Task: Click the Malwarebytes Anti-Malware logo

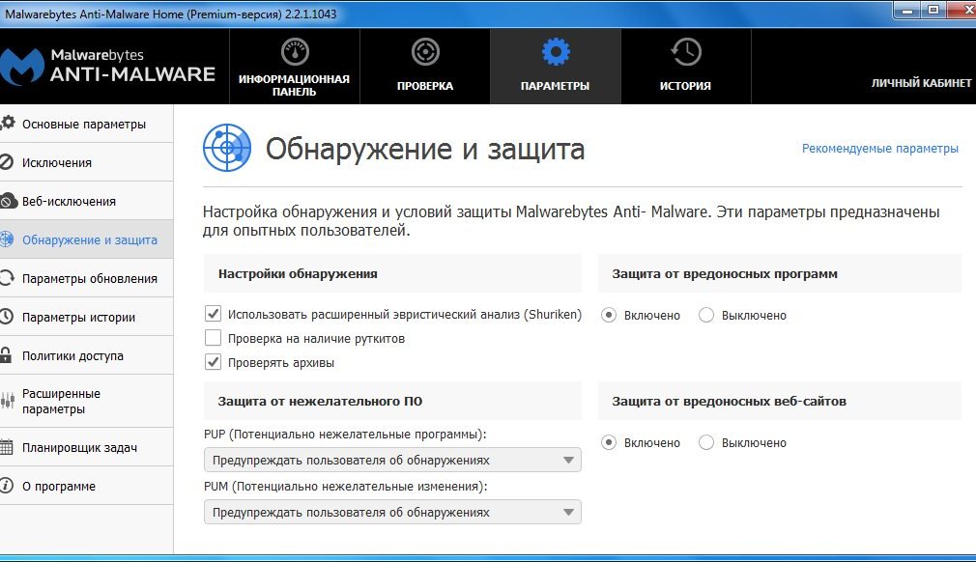Action: (107, 66)
